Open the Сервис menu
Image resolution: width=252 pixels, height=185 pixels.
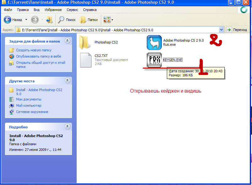(72, 10)
